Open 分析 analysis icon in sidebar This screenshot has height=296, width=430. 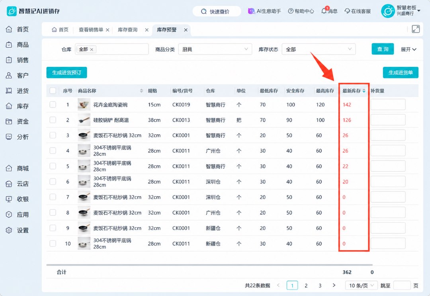(x=9, y=137)
